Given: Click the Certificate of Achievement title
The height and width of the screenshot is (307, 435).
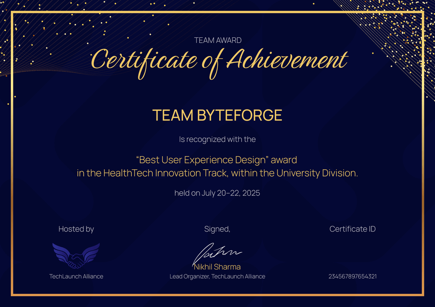Looking at the screenshot, I should (217, 61).
